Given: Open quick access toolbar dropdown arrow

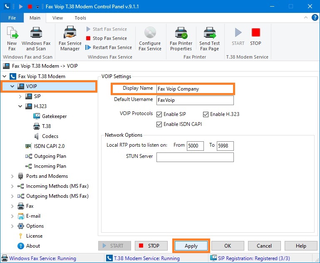Looking at the screenshot, I should coord(37,7).
